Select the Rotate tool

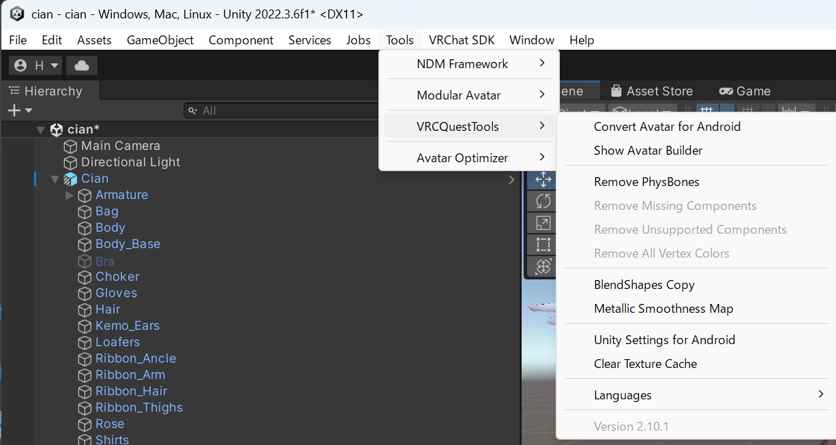click(x=541, y=201)
